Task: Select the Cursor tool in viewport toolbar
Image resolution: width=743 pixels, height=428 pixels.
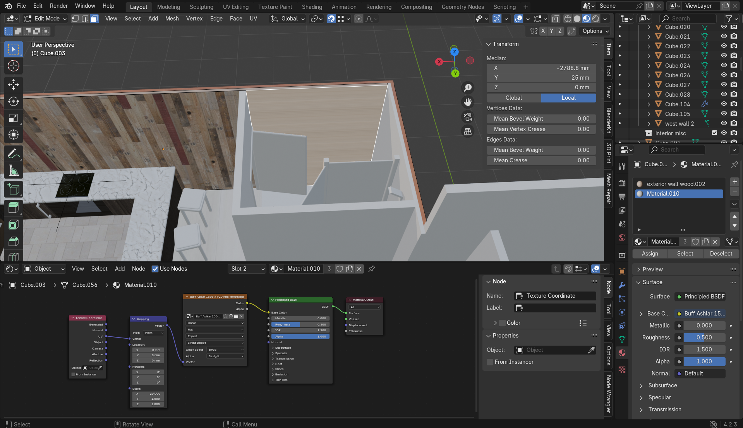Action: [x=14, y=66]
